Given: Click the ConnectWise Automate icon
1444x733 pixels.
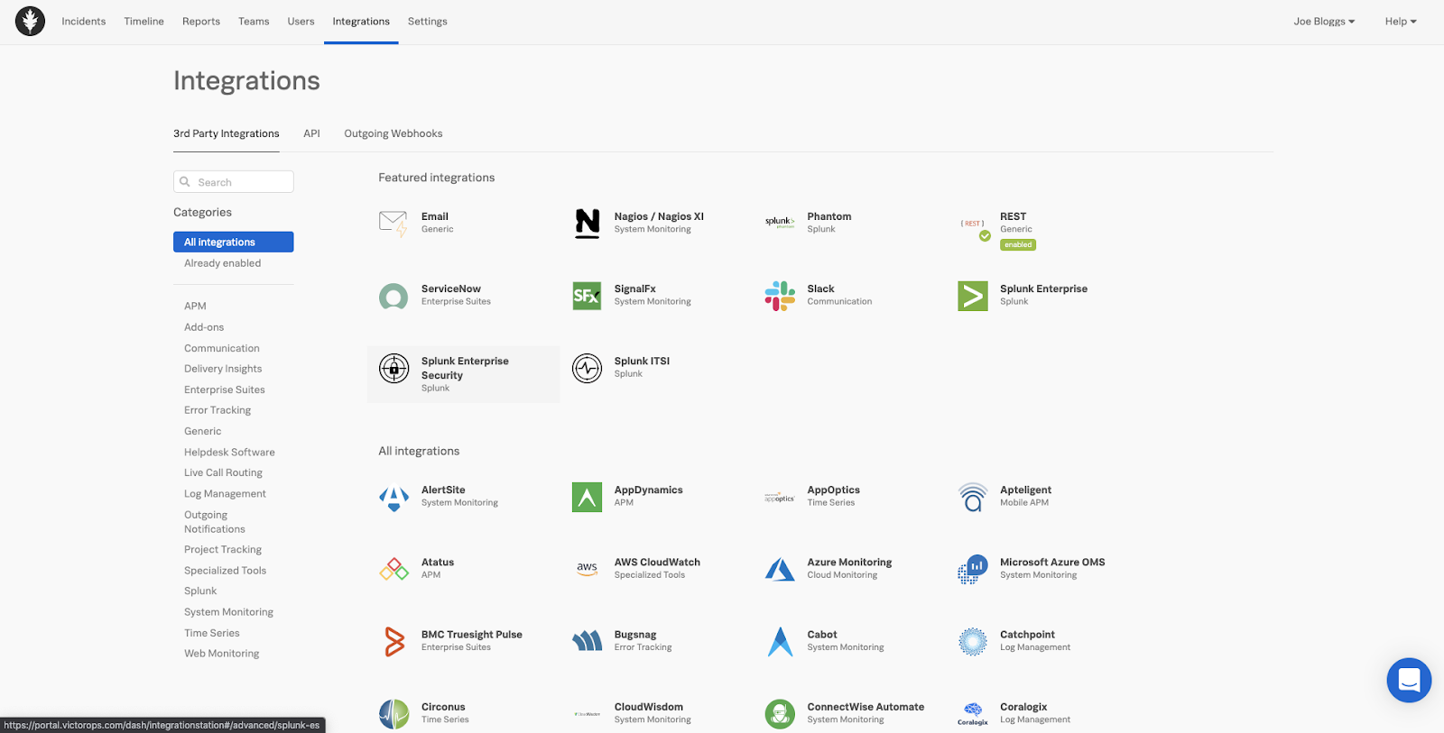Looking at the screenshot, I should point(780,714).
